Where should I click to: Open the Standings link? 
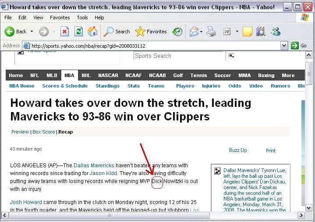[108, 86]
